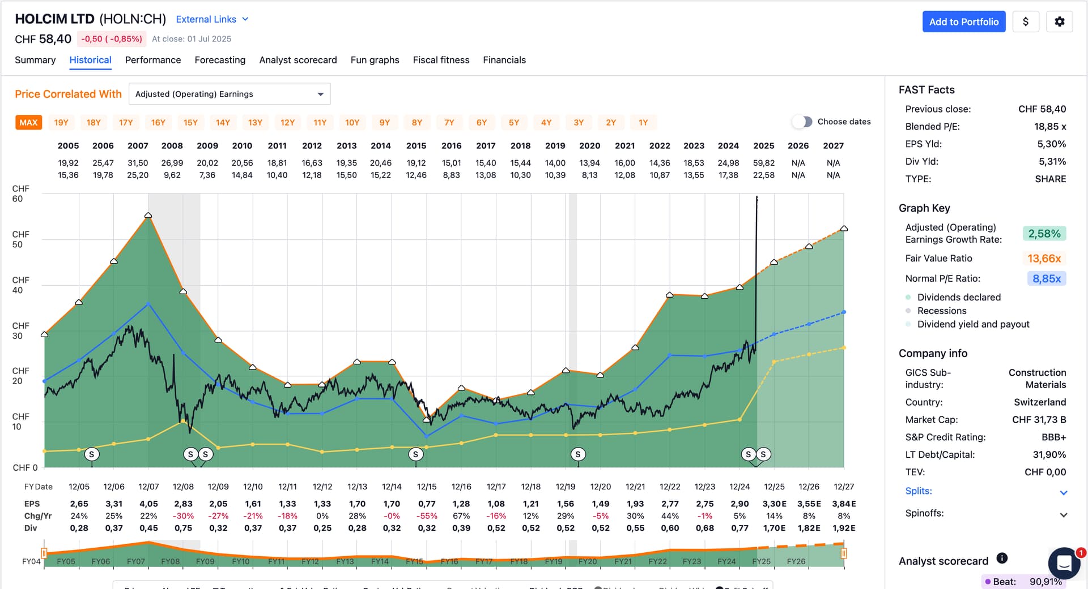Go to the Performance tab
1088x589 pixels.
[153, 60]
